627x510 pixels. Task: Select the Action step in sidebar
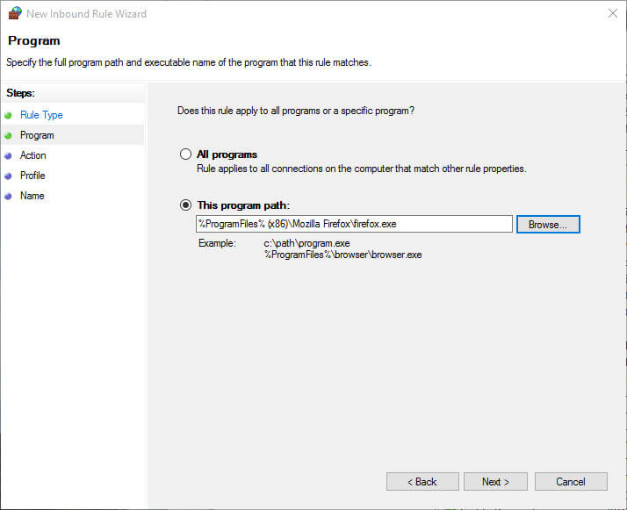point(33,155)
